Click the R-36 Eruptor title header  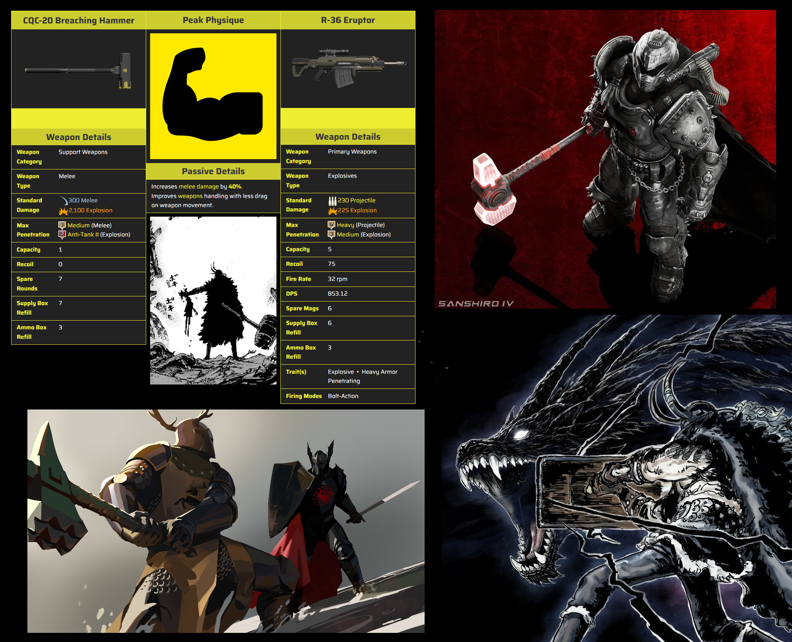point(348,20)
